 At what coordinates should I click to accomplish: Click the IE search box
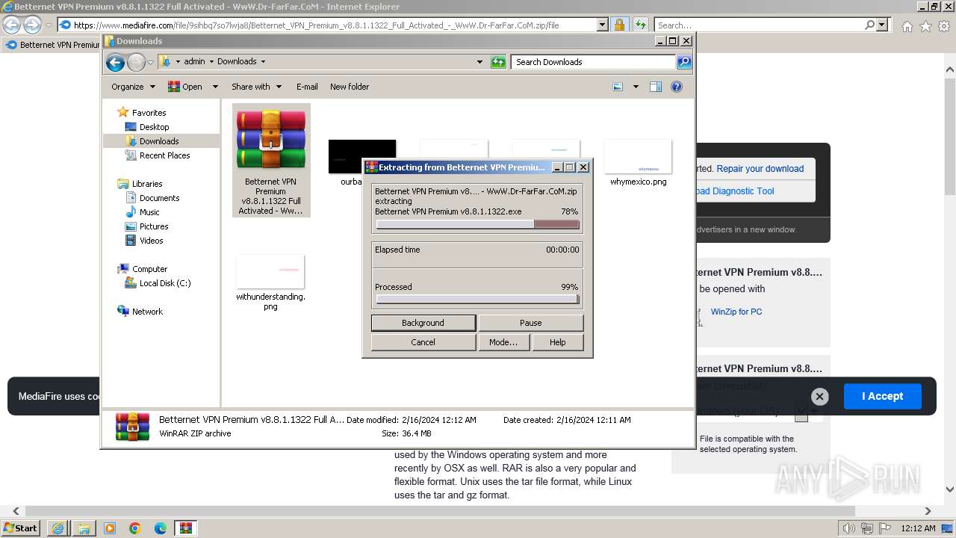click(759, 25)
